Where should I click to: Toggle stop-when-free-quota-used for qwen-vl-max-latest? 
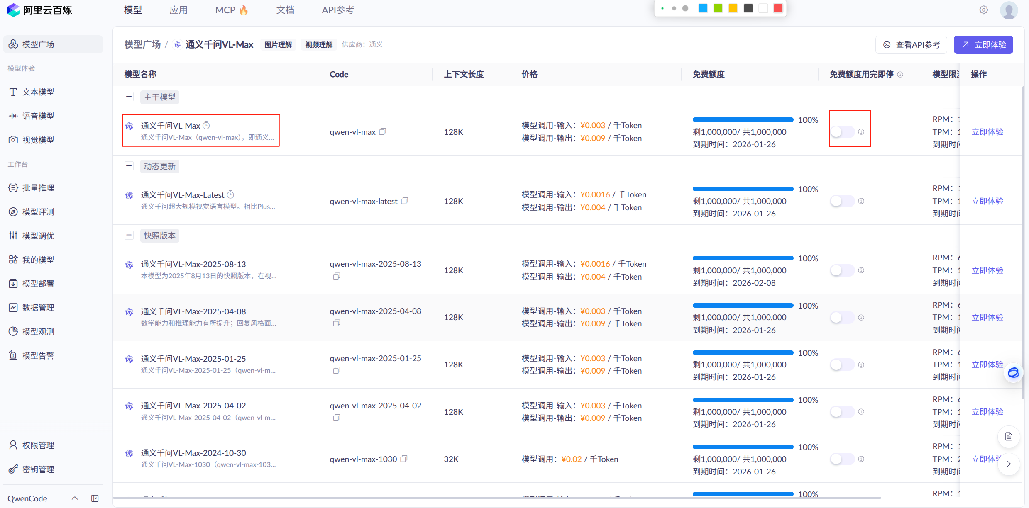coord(842,201)
